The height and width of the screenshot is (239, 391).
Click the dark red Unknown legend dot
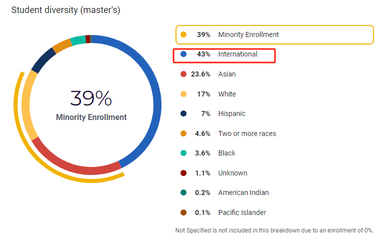click(x=183, y=173)
